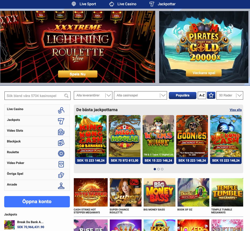The width and height of the screenshot is (250, 231).
Task: Open the Alla leverantörer dropdown
Action: 93,95
